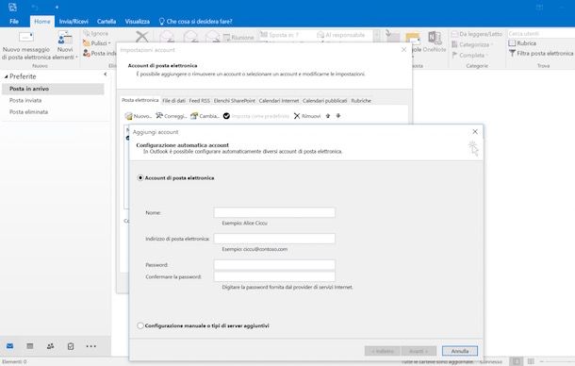Click Filtra posta elettronica funnel icon
575x366 pixels.
[x=512, y=53]
